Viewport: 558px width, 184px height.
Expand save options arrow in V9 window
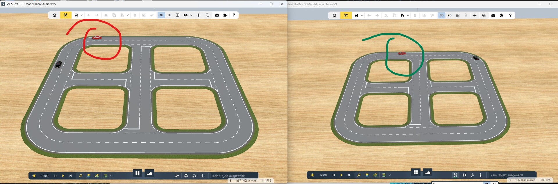coord(362,15)
